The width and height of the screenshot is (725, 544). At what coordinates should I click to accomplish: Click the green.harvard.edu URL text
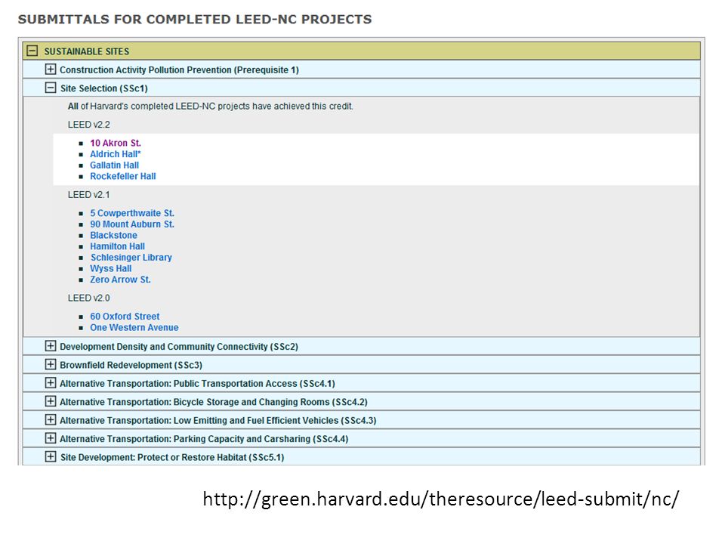[x=440, y=500]
